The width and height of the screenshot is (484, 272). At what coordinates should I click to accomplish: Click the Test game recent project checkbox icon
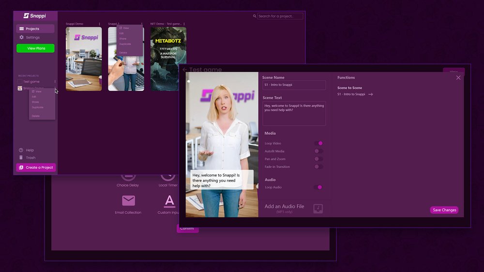20,82
